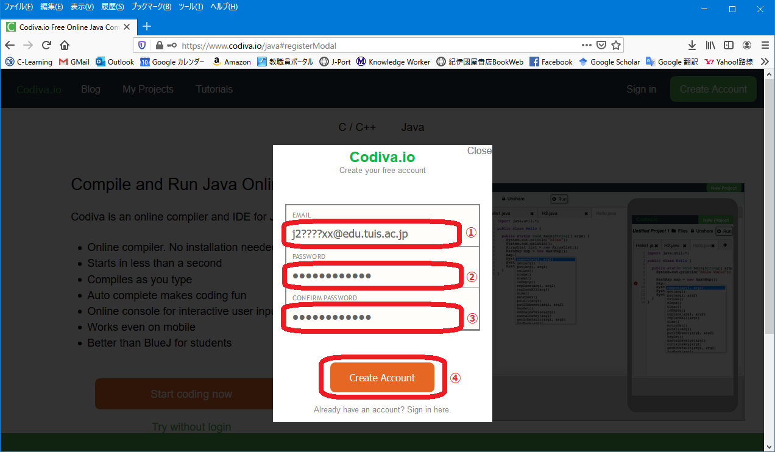Open My Projects in site navigation

[148, 89]
